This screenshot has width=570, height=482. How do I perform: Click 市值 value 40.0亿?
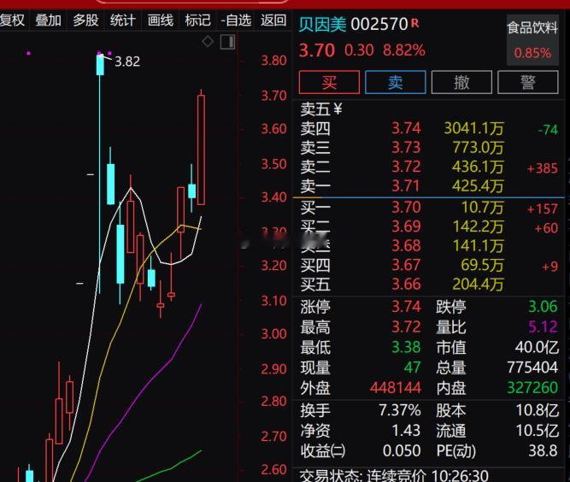click(537, 347)
